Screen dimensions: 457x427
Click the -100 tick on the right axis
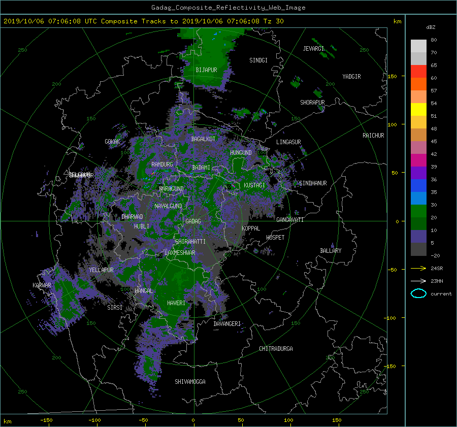pyautogui.click(x=389, y=318)
